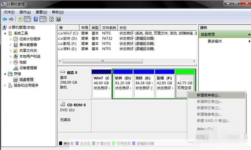Image resolution: width=251 pixels, height=150 pixels.
Task: Expand the 共享文件夹 tree node
Action: click(11, 51)
